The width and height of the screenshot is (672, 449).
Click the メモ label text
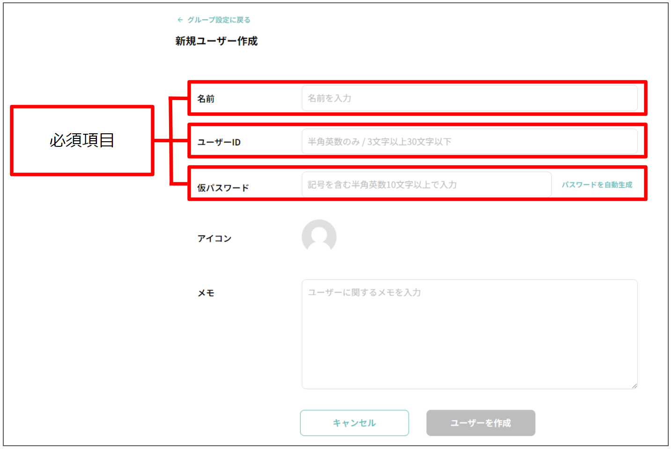pyautogui.click(x=206, y=293)
